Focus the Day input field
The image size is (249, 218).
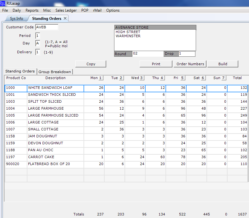point(38,43)
